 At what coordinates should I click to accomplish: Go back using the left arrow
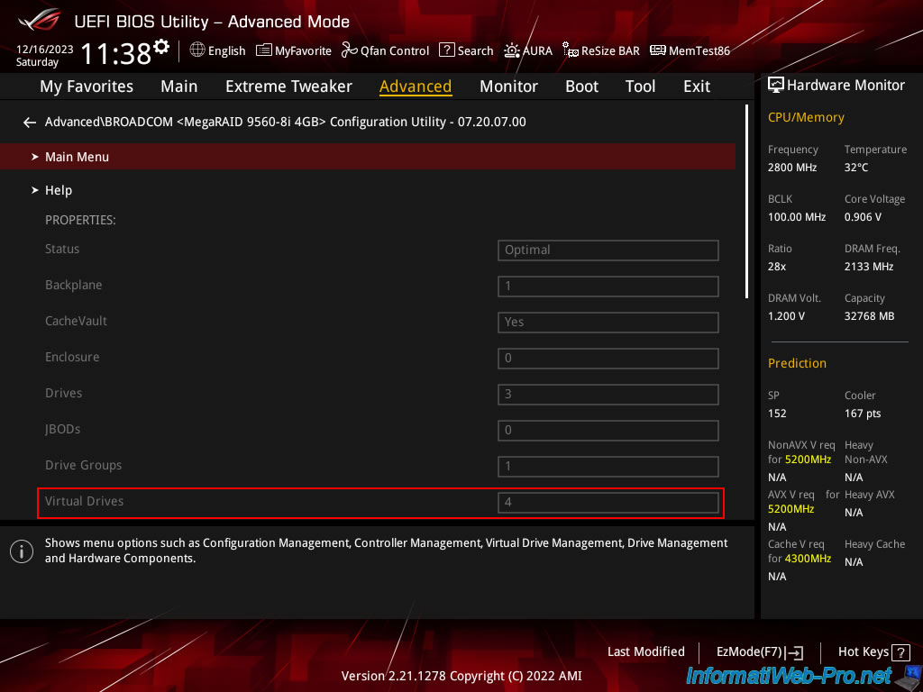29,123
